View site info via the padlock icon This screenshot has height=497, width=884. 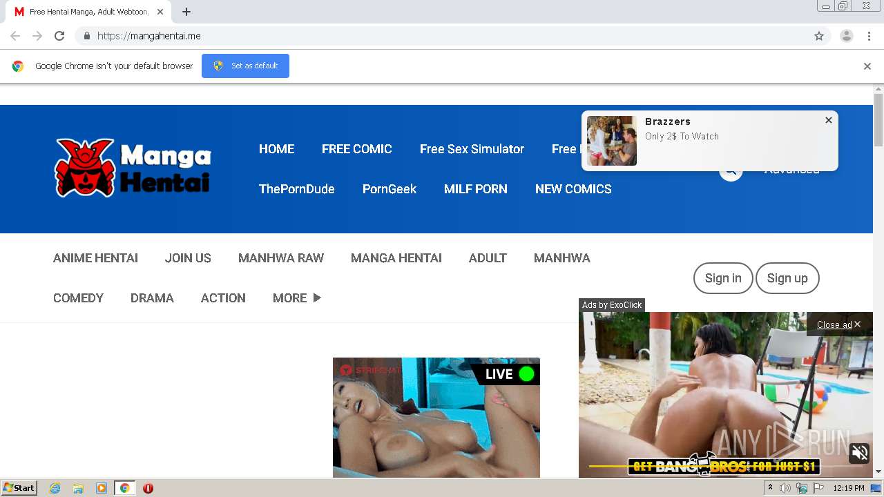coord(86,36)
